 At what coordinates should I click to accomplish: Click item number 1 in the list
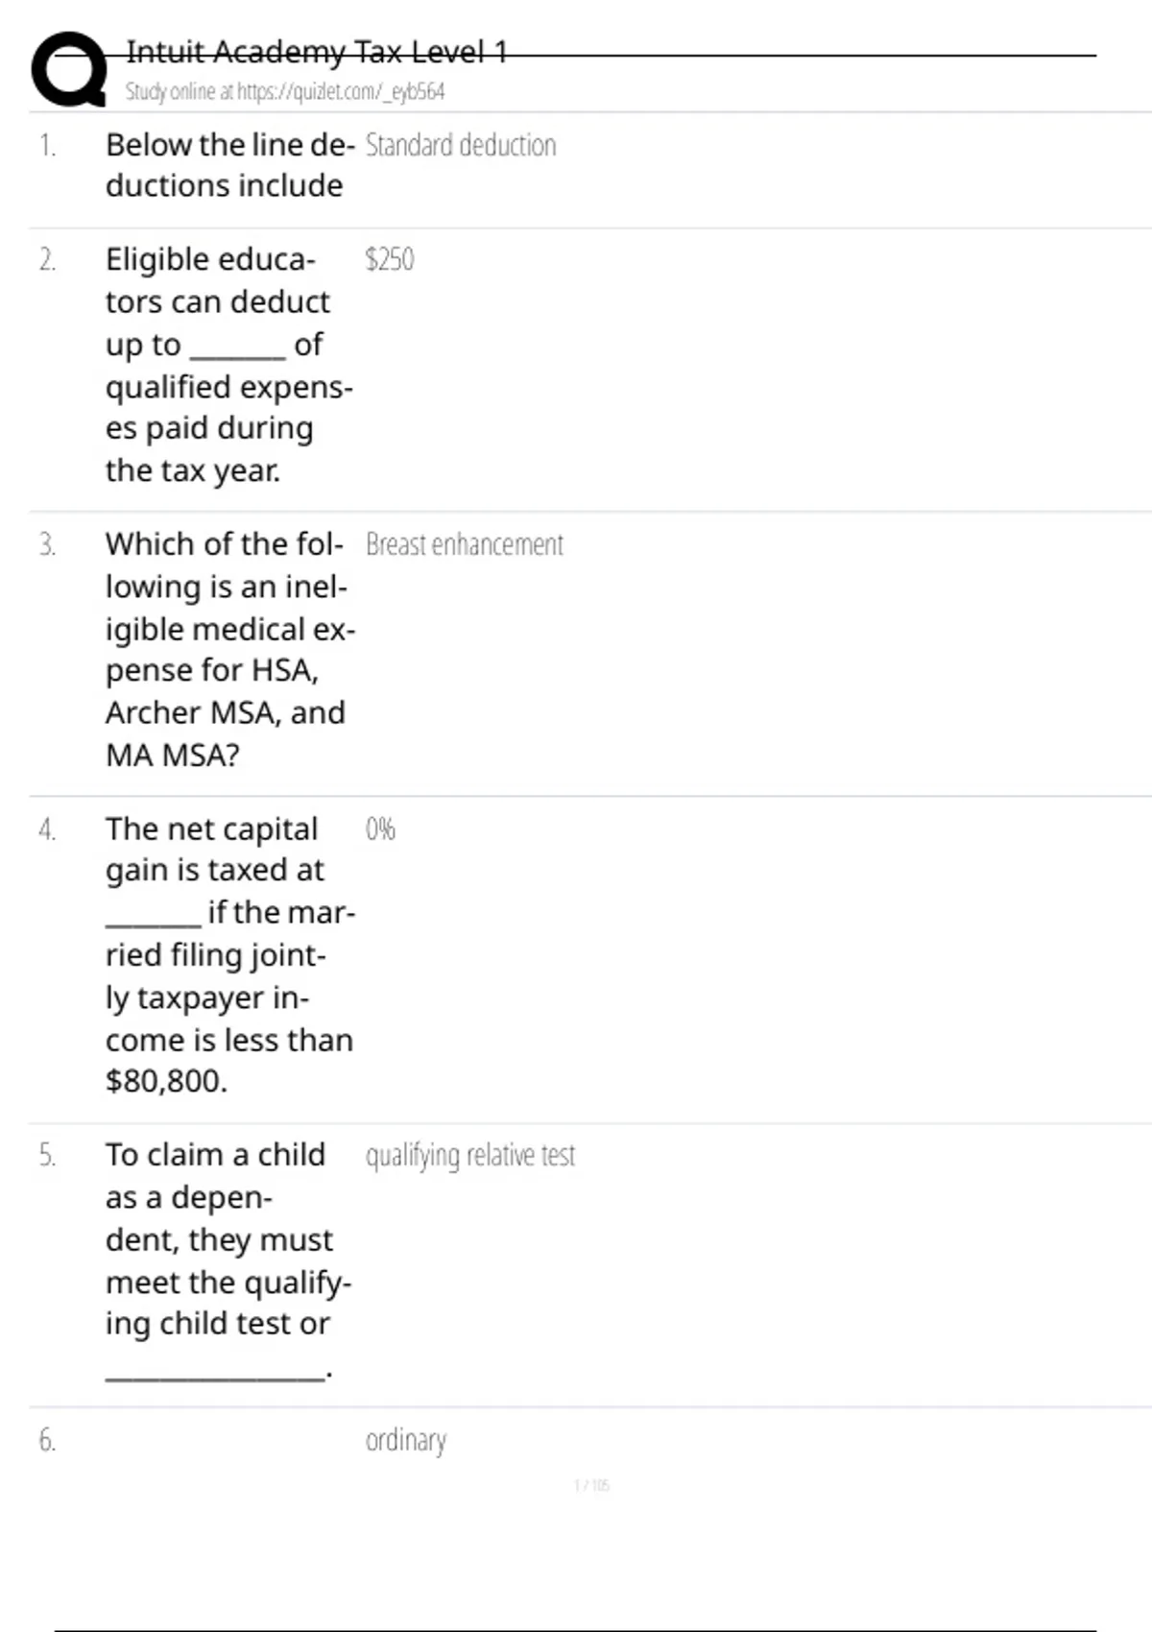47,146
